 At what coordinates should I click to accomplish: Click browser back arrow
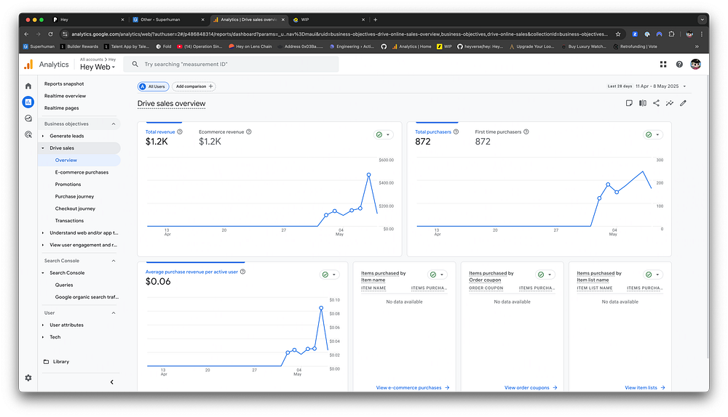(26, 34)
